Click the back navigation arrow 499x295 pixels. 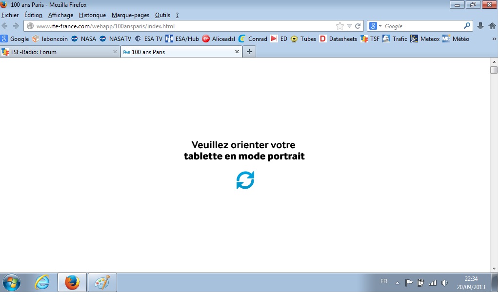click(5, 26)
